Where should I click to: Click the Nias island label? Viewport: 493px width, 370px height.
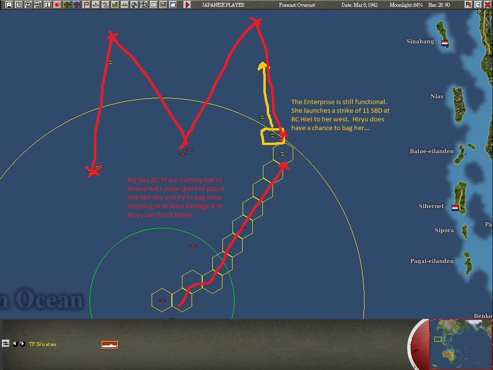pyautogui.click(x=437, y=96)
